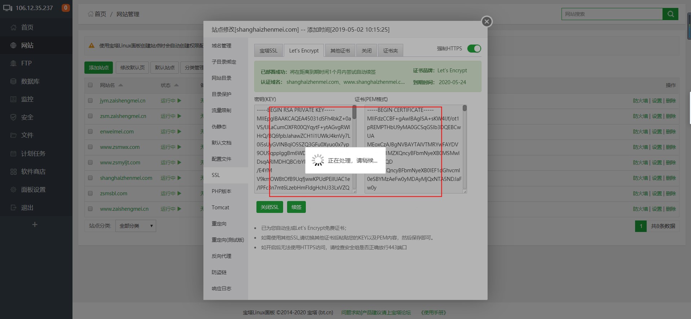
Task: Open the 宝塔论坛 help link in footer
Action: click(x=376, y=313)
